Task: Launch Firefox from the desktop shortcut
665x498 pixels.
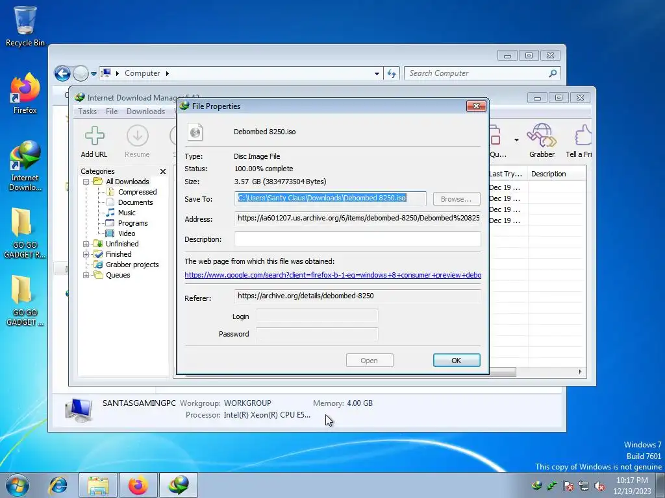Action: coord(25,93)
